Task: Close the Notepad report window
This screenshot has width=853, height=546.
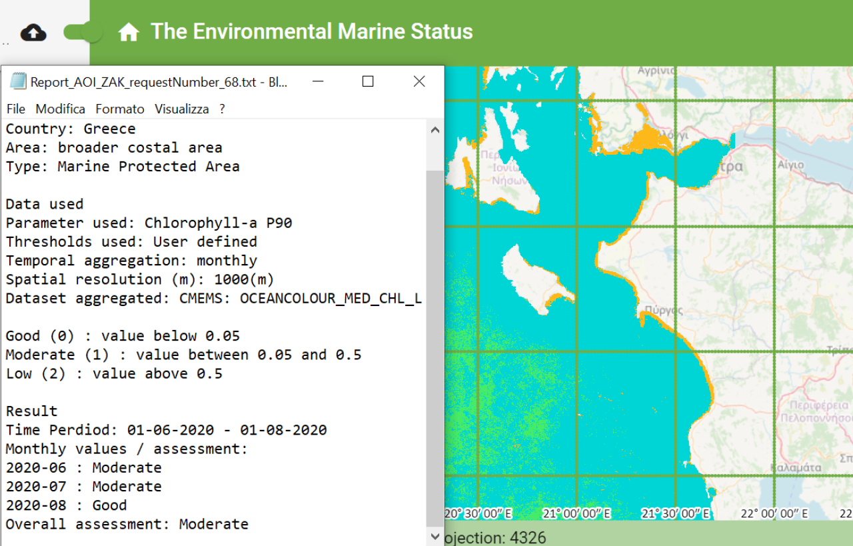Action: coord(419,81)
